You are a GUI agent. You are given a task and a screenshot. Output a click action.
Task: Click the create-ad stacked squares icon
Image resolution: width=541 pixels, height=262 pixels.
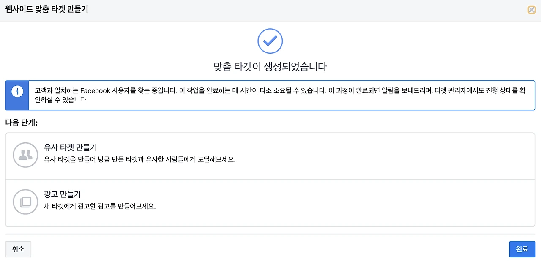[26, 202]
